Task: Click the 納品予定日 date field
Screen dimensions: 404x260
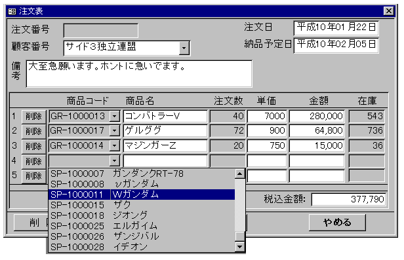Action: click(336, 45)
